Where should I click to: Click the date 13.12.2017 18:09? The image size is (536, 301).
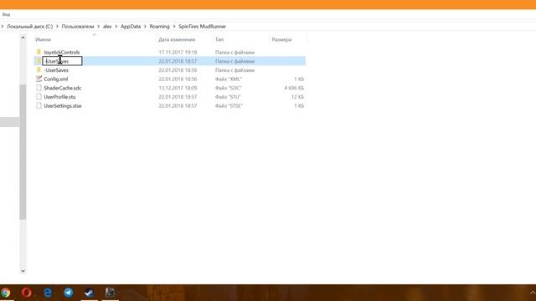(178, 88)
